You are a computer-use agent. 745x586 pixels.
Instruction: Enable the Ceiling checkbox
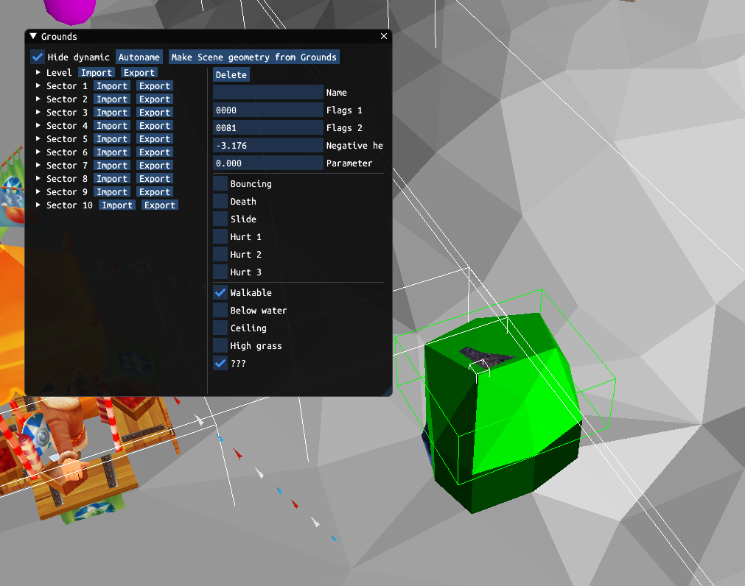pos(220,328)
